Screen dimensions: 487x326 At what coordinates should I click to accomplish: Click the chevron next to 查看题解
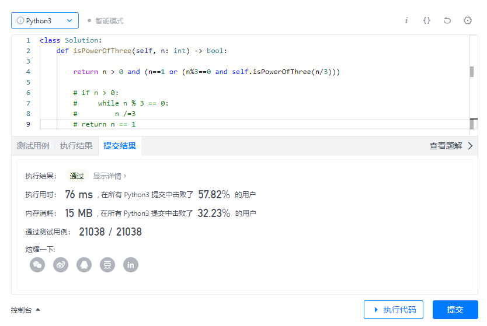pos(470,146)
